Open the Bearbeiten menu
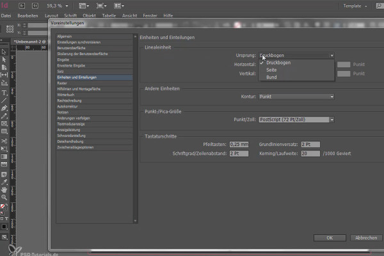This screenshot has width=384, height=256. coord(28,15)
